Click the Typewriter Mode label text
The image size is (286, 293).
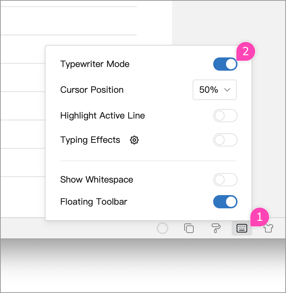pos(95,64)
